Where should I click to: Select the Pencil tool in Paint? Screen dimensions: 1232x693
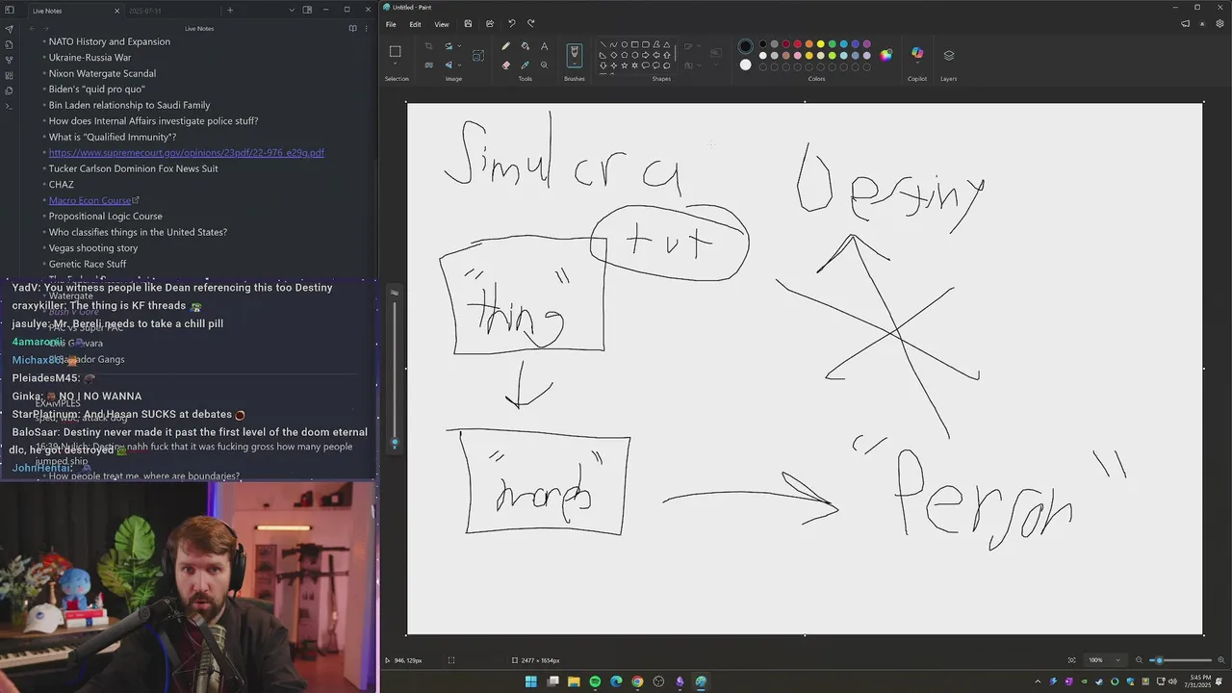[x=506, y=46]
